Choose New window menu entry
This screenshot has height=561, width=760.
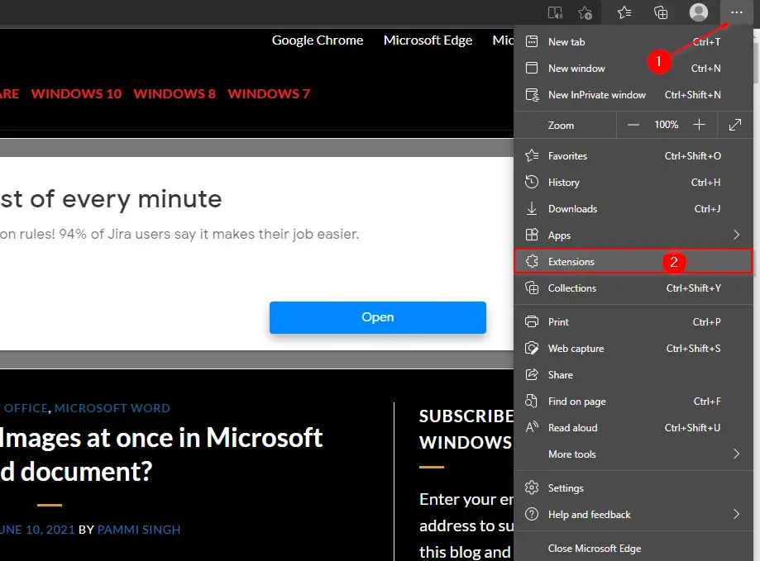[633, 69]
